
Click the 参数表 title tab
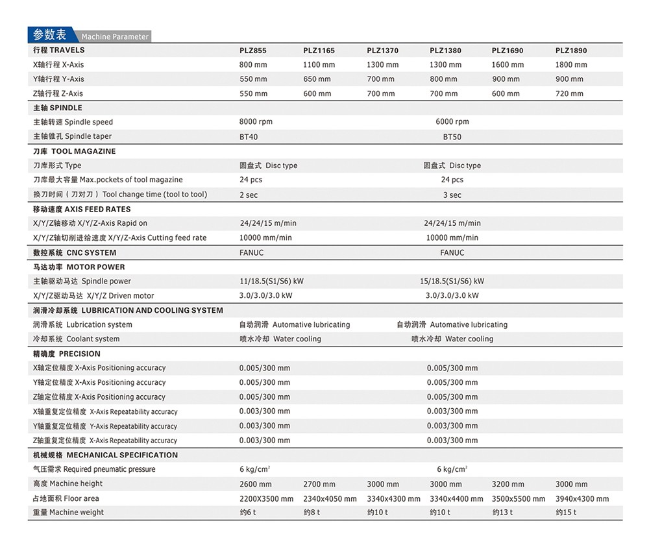[x=50, y=35]
